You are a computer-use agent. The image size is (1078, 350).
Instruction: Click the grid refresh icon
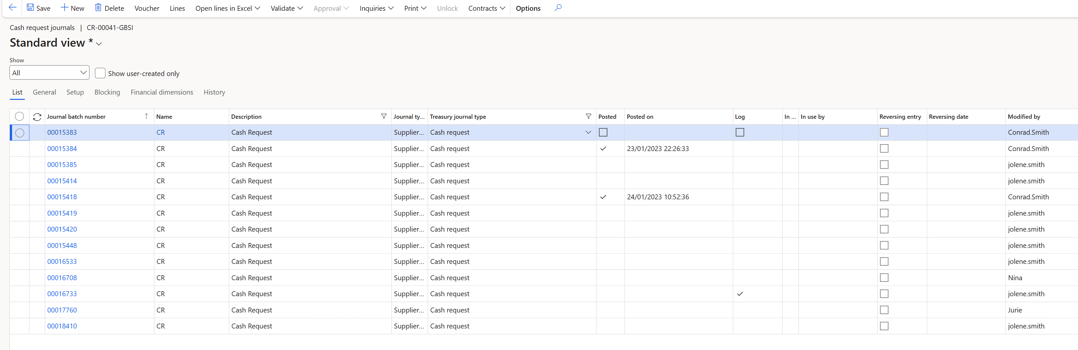[x=37, y=117]
